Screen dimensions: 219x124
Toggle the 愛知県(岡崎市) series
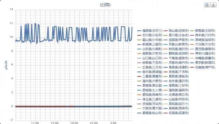point(150,95)
